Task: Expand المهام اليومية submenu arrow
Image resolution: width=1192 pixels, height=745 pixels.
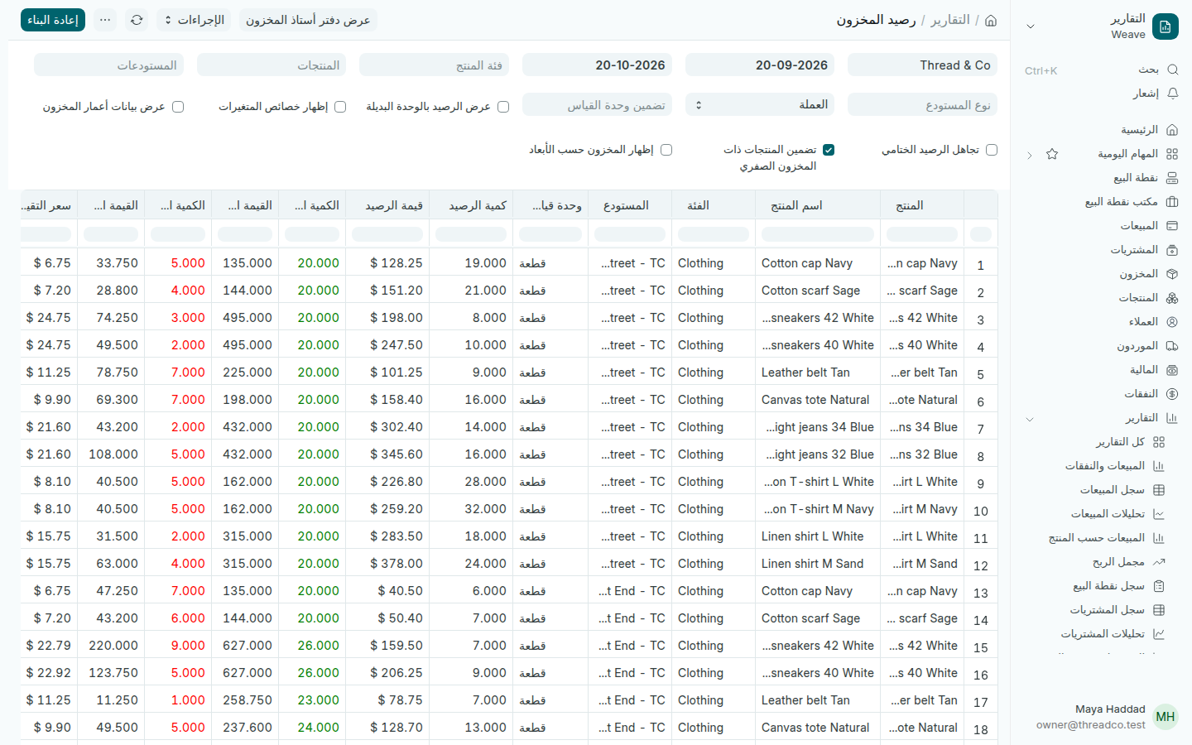Action: (1030, 155)
